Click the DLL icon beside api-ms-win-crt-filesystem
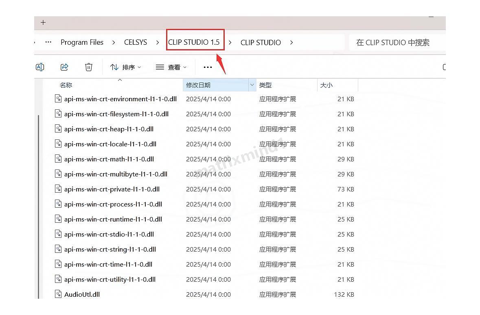 (58, 113)
